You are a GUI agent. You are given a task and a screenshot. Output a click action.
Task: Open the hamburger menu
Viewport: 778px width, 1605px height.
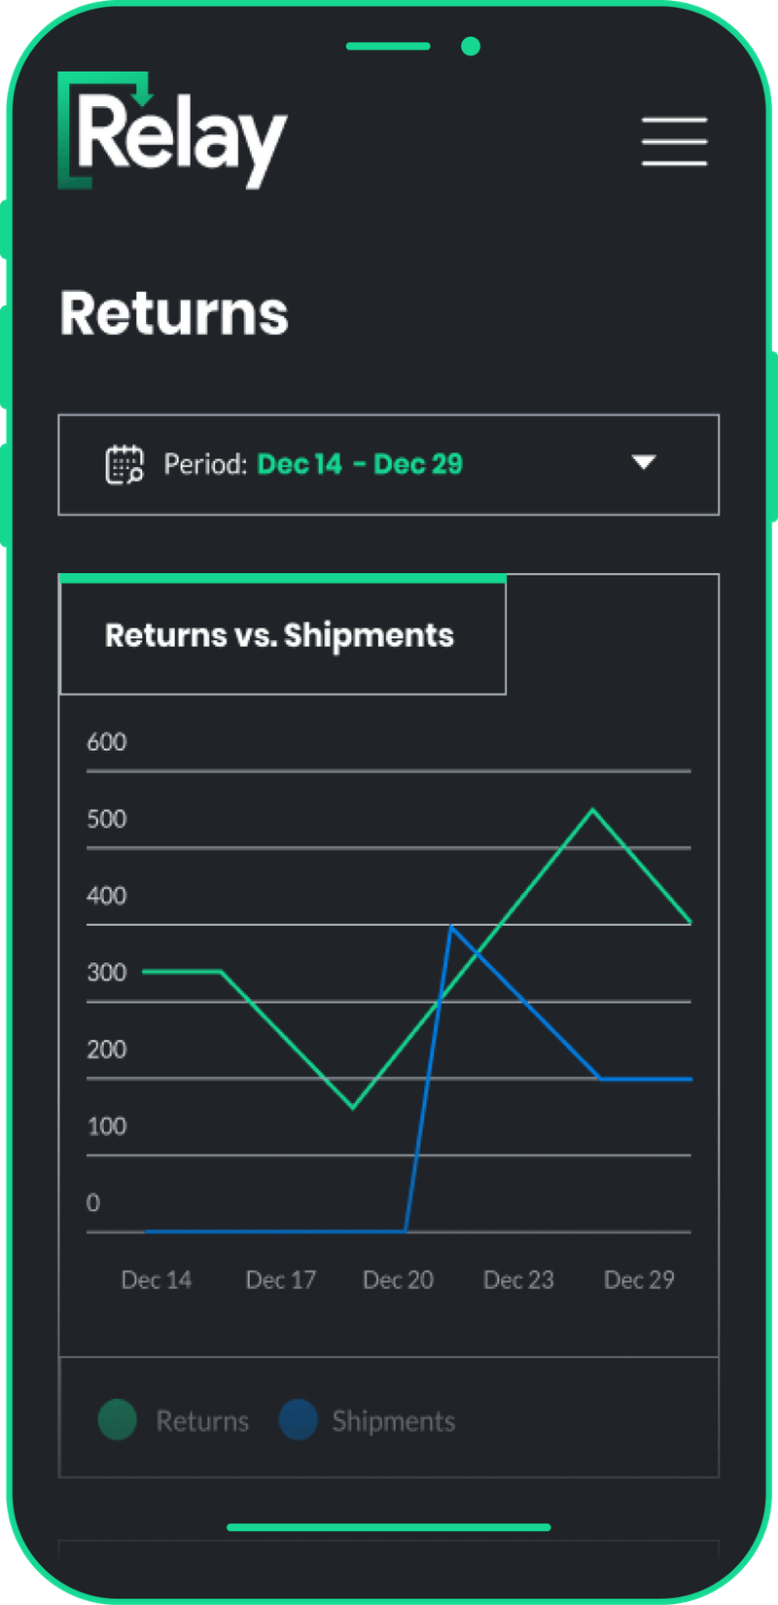point(674,142)
